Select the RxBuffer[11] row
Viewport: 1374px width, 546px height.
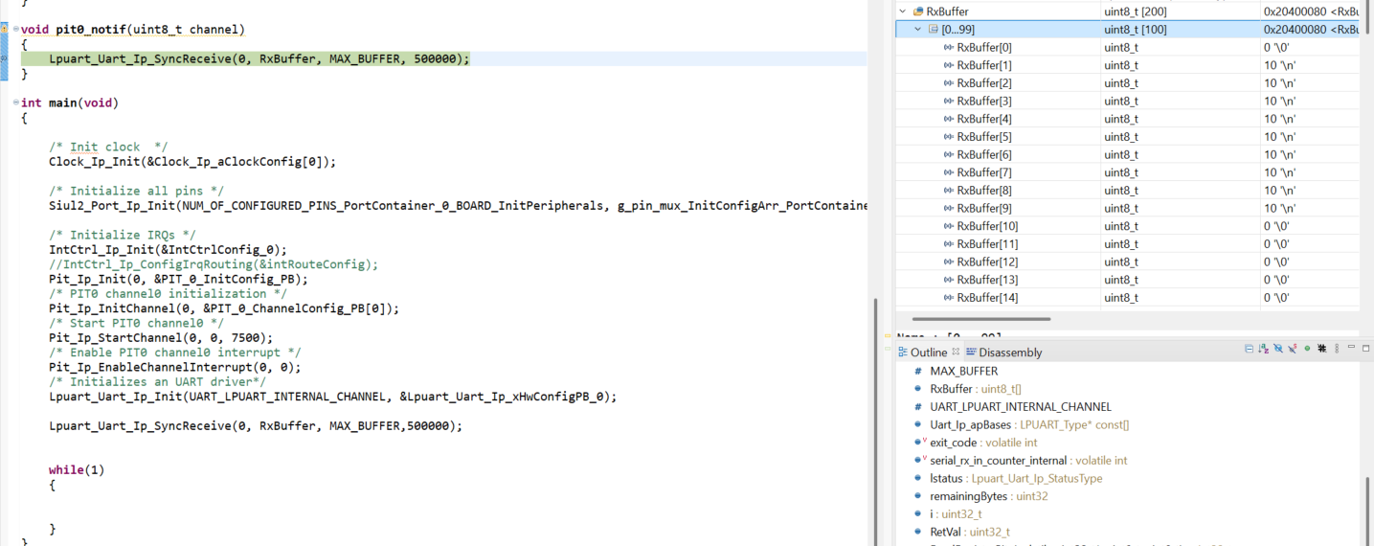click(x=1127, y=244)
